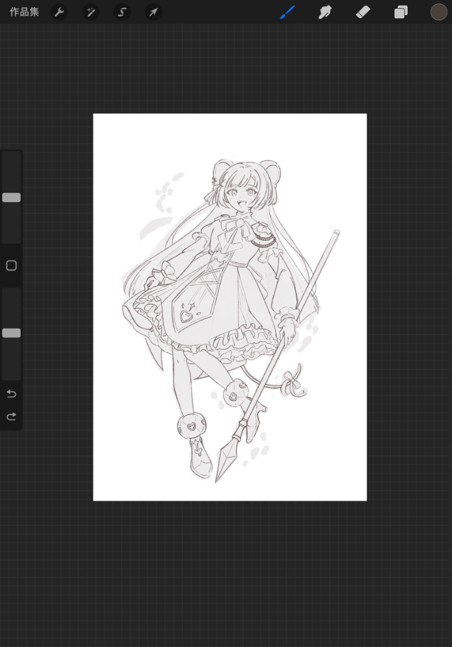The height and width of the screenshot is (647, 452).
Task: Click the brush size slider handle
Action: coord(11,197)
